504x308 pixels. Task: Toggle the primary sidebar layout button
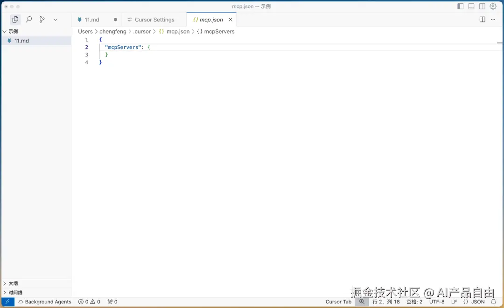[x=460, y=7]
